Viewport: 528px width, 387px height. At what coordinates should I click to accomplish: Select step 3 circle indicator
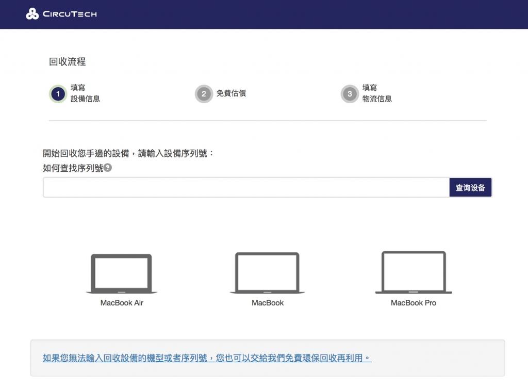[x=350, y=94]
